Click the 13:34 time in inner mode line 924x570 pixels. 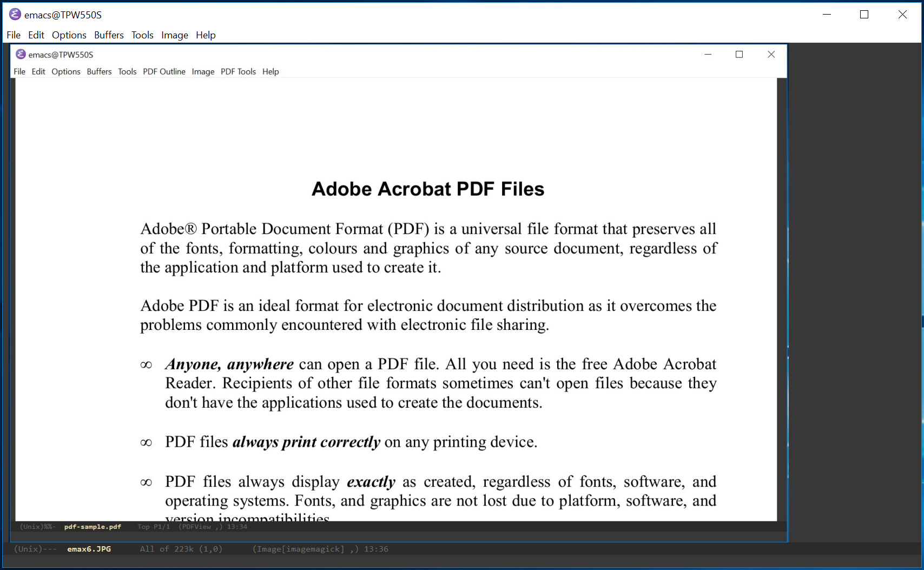point(237,527)
